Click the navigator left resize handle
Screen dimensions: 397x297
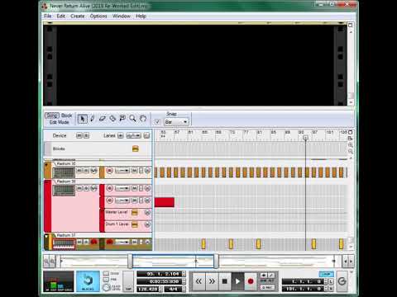pos(130,261)
